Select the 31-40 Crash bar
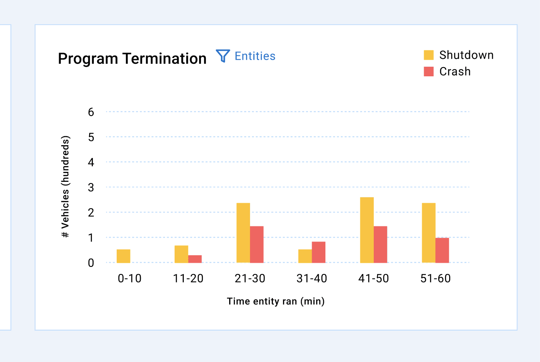 [319, 252]
